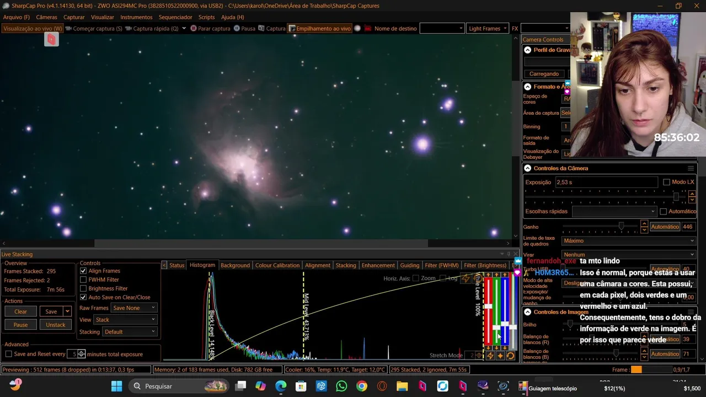Collapse the Perfil de Gravação section

528,50
